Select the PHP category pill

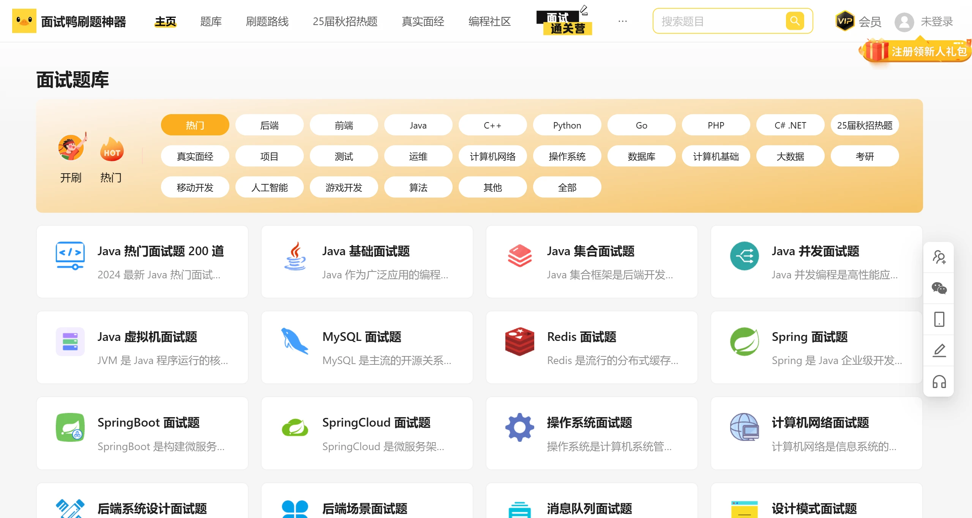pos(716,125)
